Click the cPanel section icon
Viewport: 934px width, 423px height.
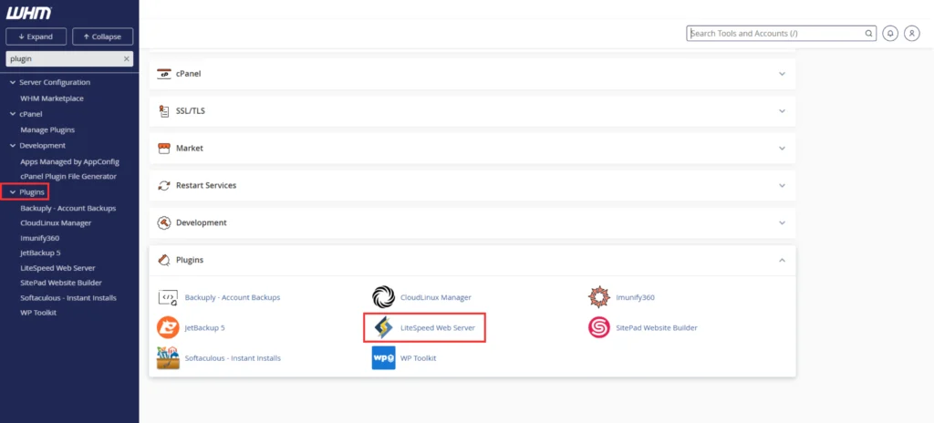click(164, 74)
